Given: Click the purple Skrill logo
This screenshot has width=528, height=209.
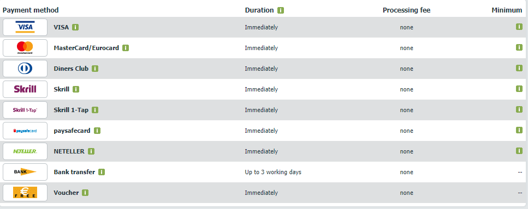Looking at the screenshot, I should tap(25, 89).
